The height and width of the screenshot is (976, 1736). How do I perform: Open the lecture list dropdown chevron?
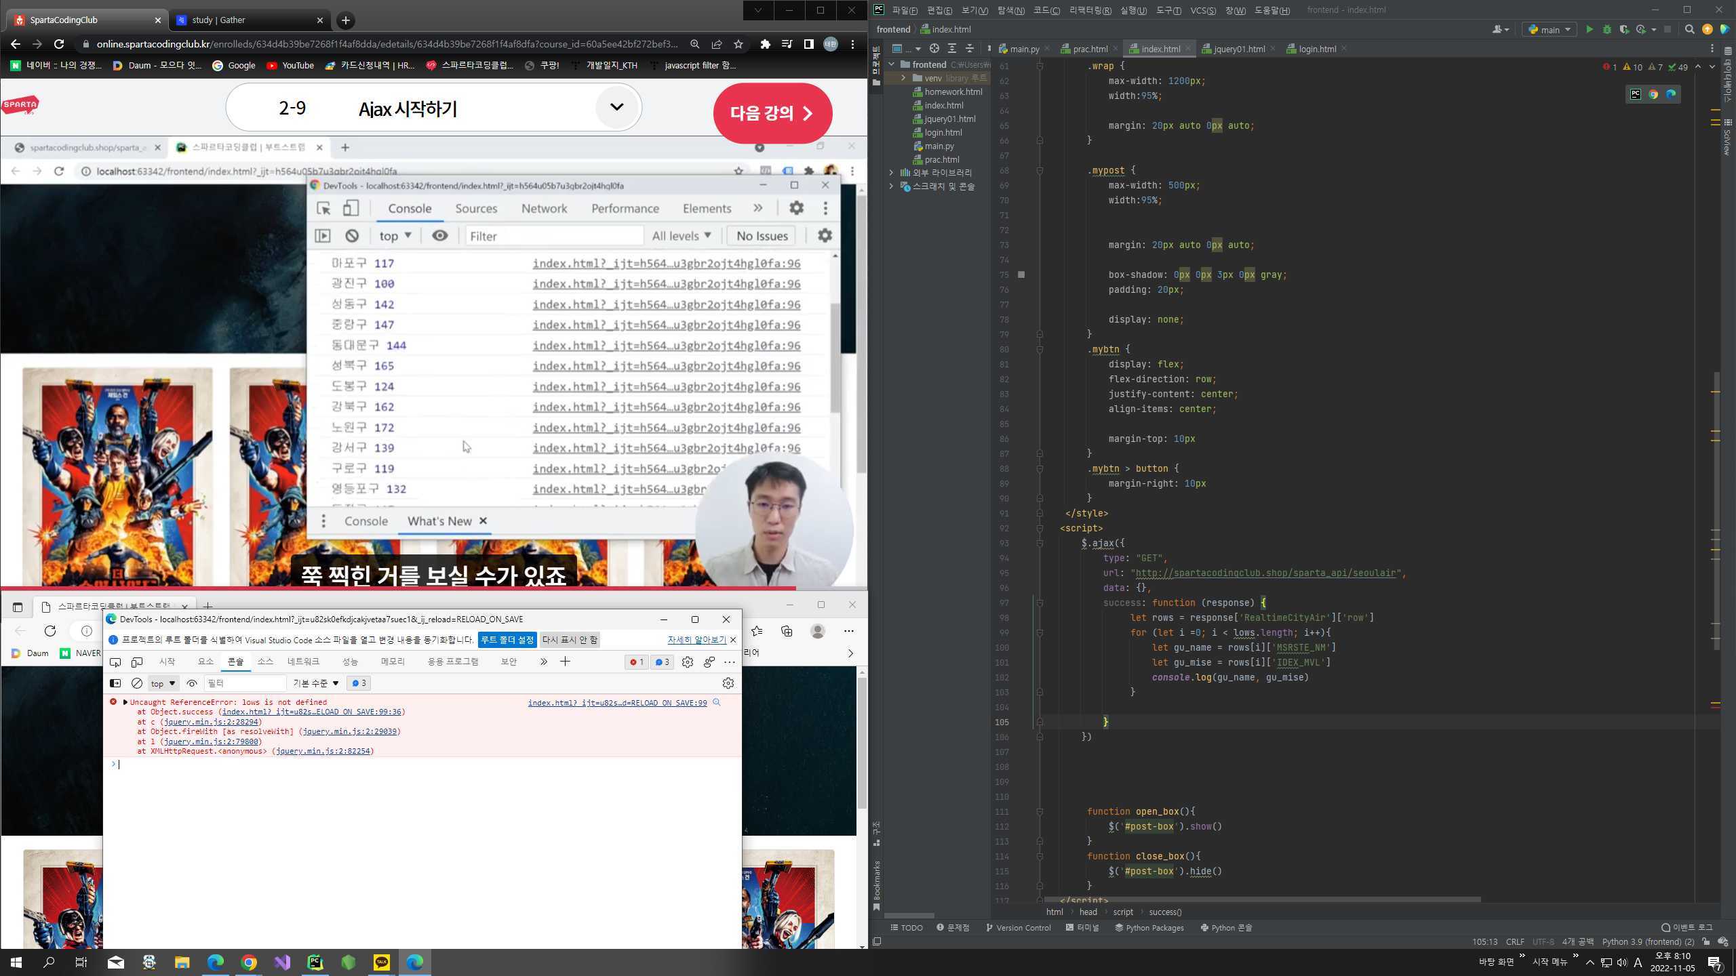pyautogui.click(x=616, y=107)
